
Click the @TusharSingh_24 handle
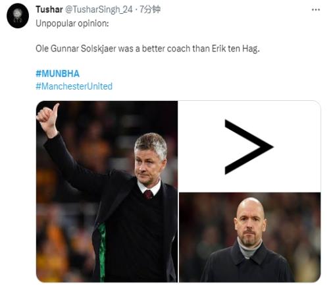tap(99, 9)
